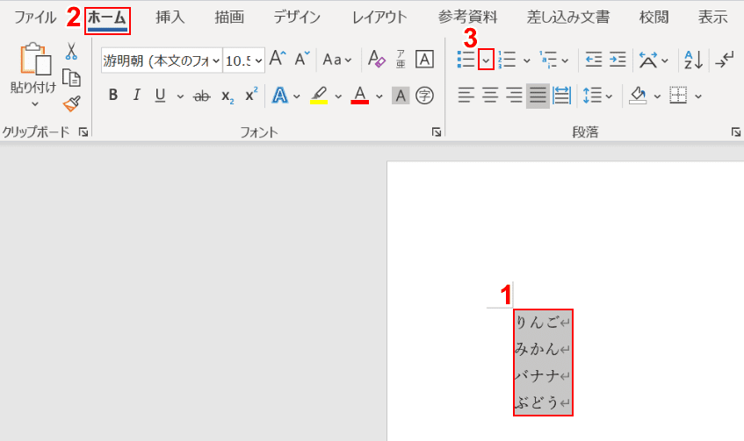Image resolution: width=744 pixels, height=441 pixels.
Task: Click the Paste clipboard icon
Action: [35, 59]
